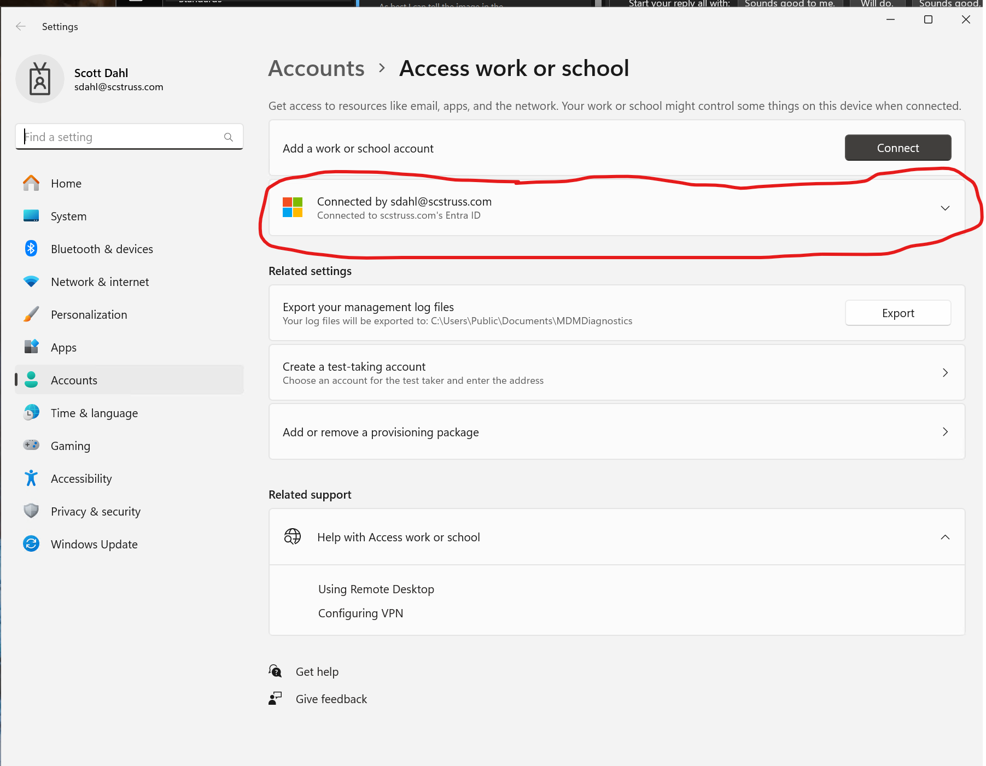Click the Give feedback link
The image size is (986, 766).
tap(331, 699)
